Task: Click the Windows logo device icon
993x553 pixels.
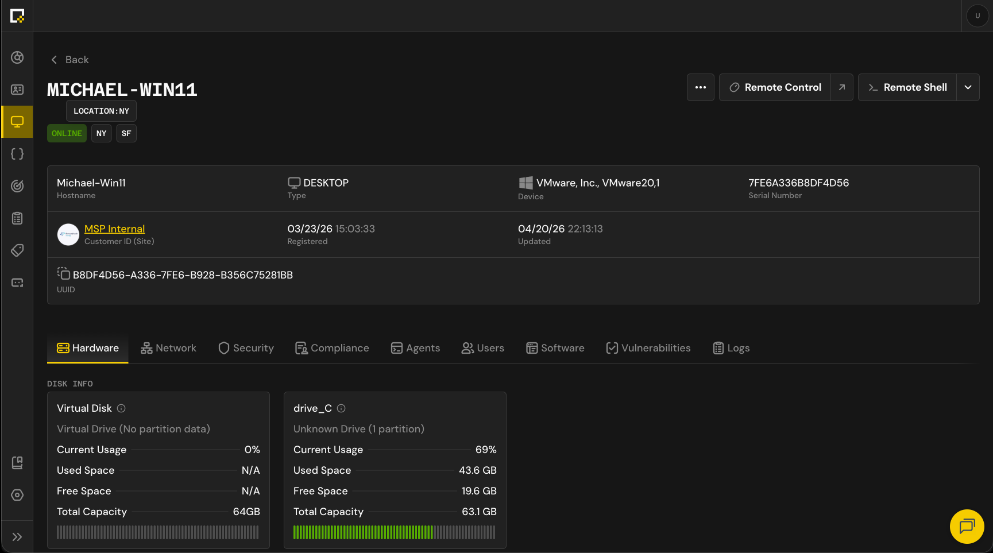Action: (526, 183)
